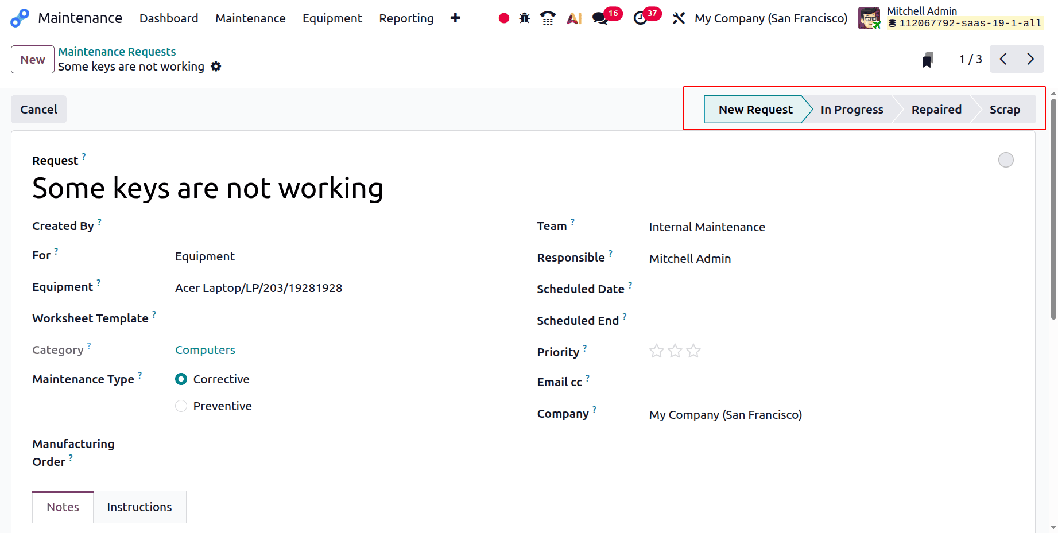Open the Dashboard menu

coord(169,18)
